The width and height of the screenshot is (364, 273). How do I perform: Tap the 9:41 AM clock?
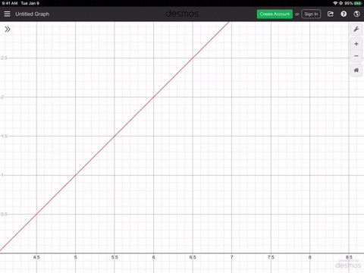[10, 3]
